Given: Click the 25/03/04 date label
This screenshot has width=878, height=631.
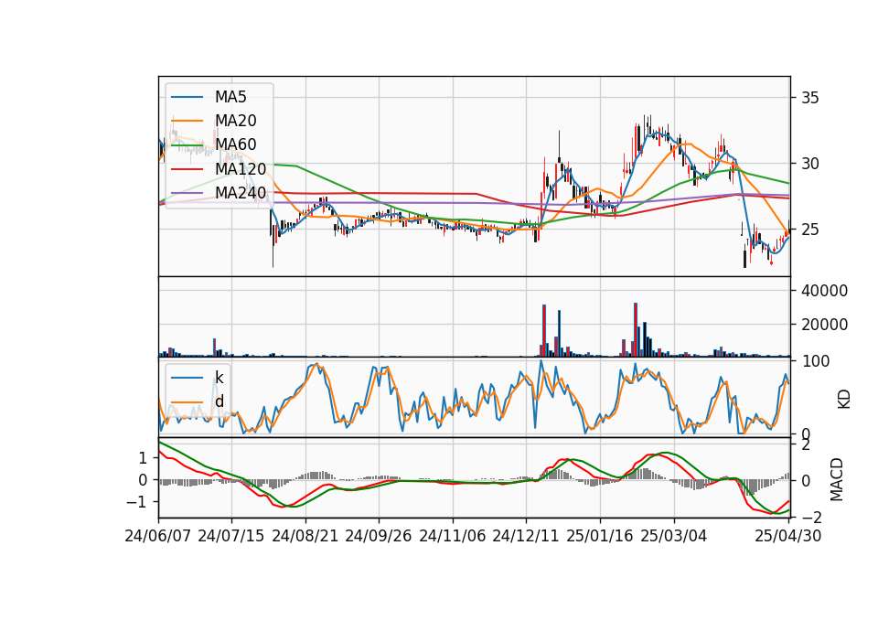Looking at the screenshot, I should (674, 536).
